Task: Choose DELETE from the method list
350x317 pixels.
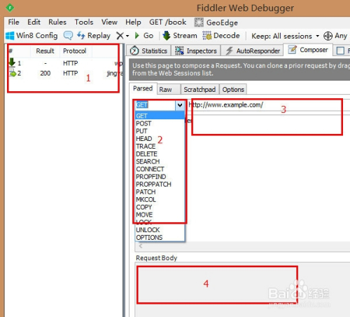Action: (160, 154)
